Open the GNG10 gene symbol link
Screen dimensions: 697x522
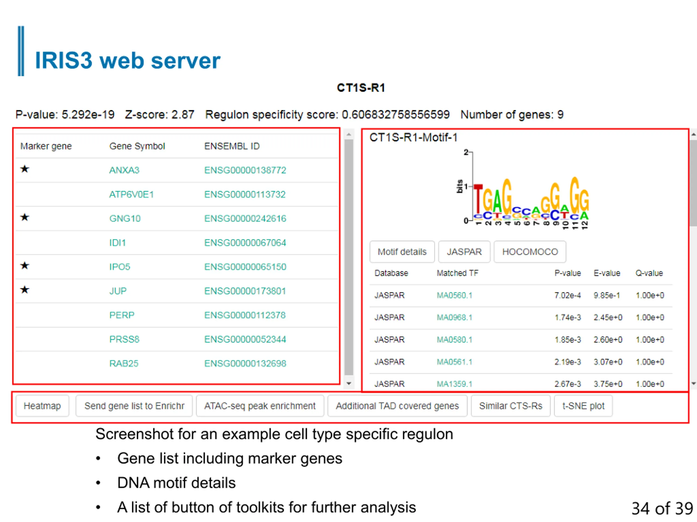(x=125, y=218)
